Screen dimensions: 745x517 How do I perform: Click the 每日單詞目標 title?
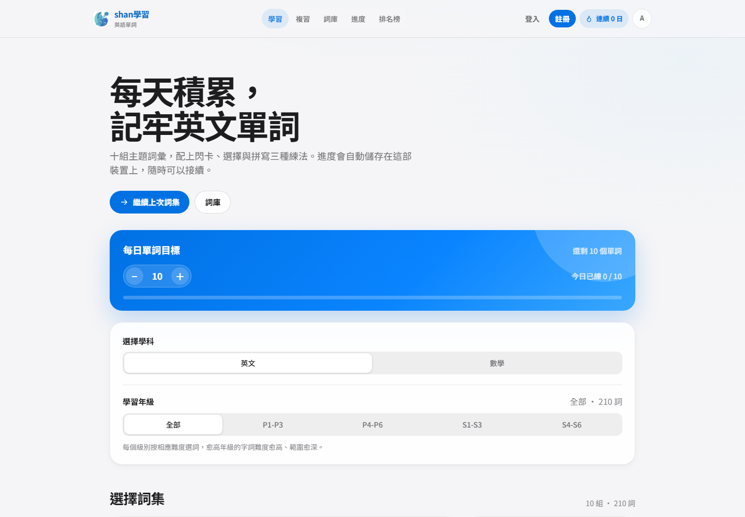click(152, 251)
